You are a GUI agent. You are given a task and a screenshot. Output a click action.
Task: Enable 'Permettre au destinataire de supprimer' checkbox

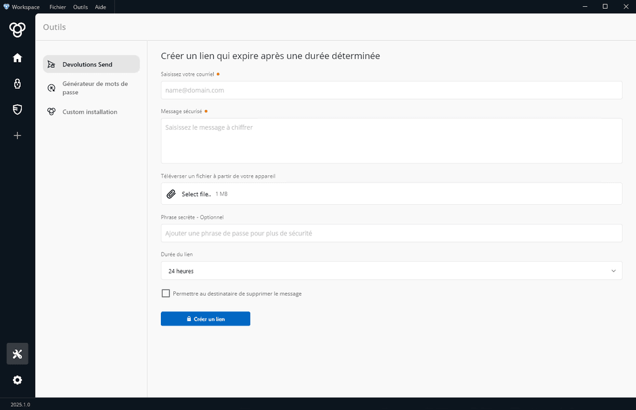pyautogui.click(x=166, y=293)
